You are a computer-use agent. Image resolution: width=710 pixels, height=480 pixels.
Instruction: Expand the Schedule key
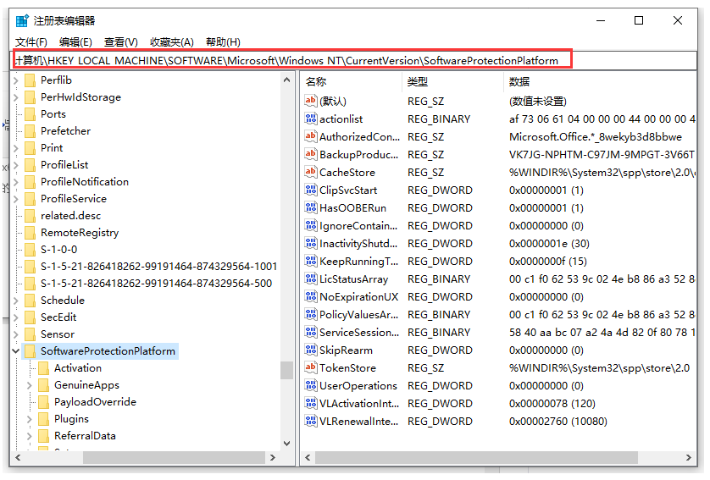16,301
